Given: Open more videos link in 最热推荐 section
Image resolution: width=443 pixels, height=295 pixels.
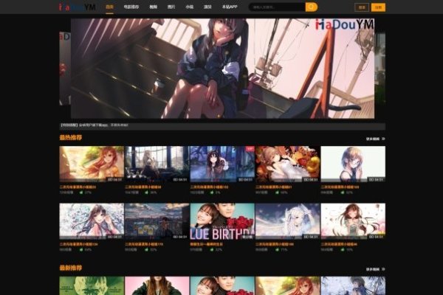Looking at the screenshot, I should [x=373, y=139].
